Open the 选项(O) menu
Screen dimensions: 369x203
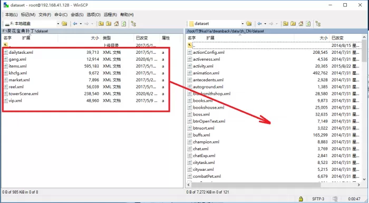point(93,15)
